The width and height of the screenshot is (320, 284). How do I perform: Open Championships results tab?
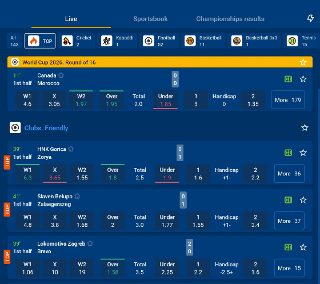coord(230,19)
